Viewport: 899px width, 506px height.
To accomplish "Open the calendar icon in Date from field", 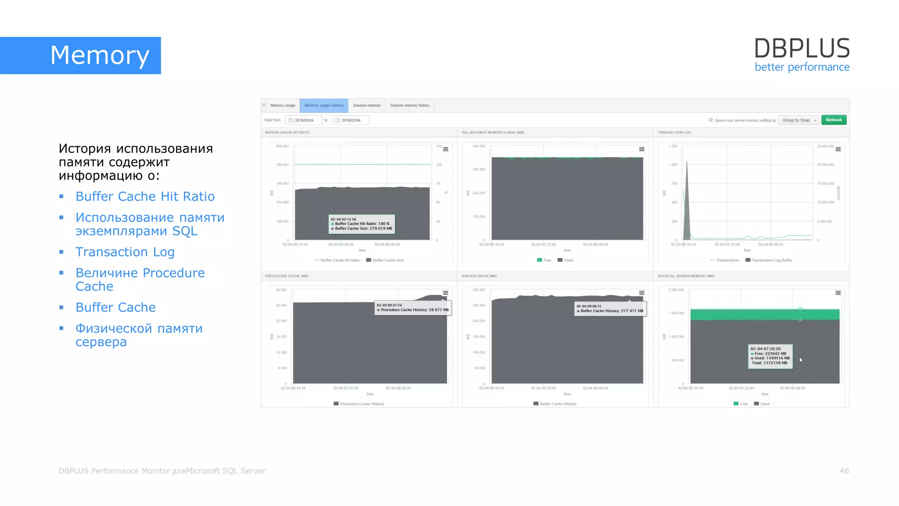I will (x=291, y=120).
